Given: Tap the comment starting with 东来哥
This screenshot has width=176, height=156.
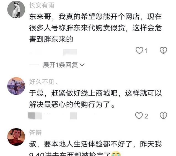Looking at the screenshot, I should (95, 28).
